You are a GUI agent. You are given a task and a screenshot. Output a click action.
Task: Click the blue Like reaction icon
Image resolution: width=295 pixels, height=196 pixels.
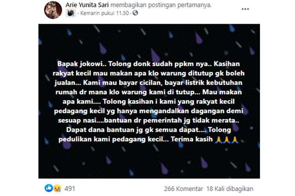click(x=49, y=188)
